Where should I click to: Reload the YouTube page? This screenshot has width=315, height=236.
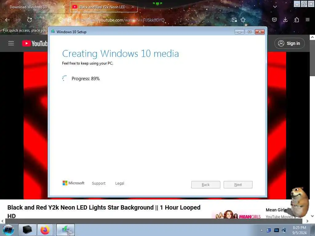30,20
